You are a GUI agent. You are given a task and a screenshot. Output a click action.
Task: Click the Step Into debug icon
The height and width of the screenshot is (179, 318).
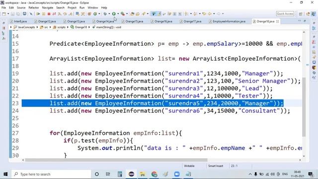[60, 14]
